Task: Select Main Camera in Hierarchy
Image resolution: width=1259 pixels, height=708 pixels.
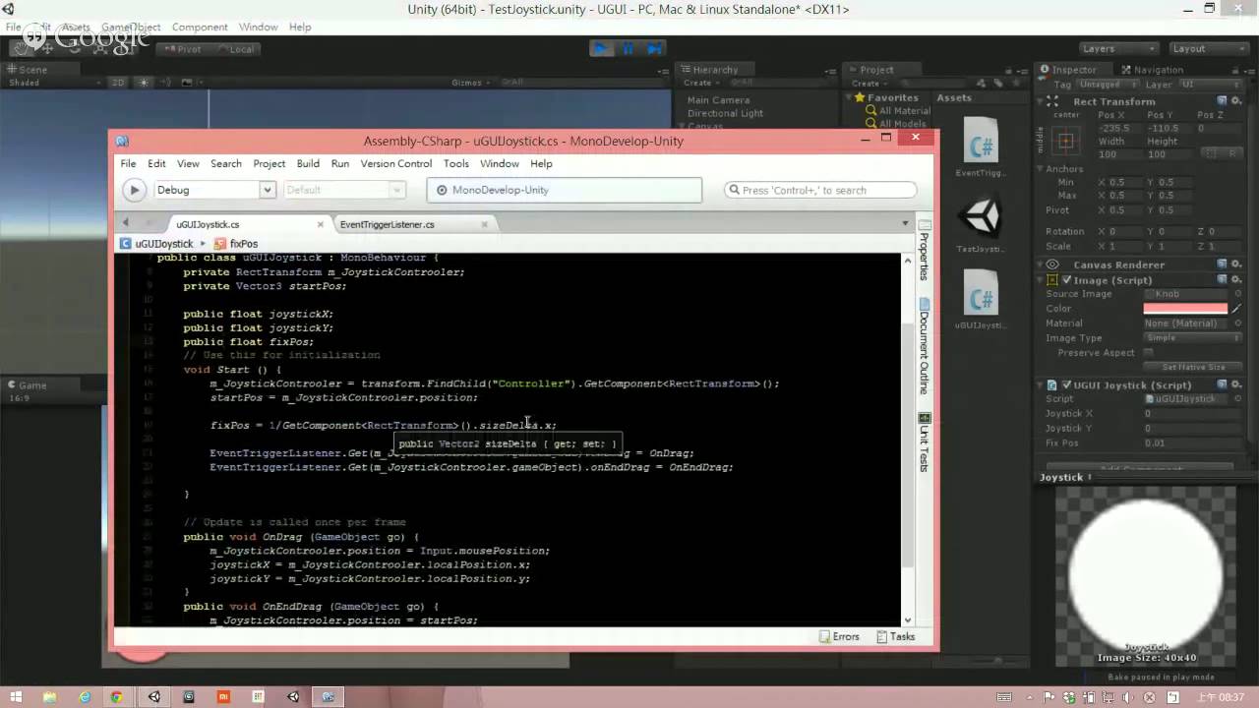Action: [718, 100]
